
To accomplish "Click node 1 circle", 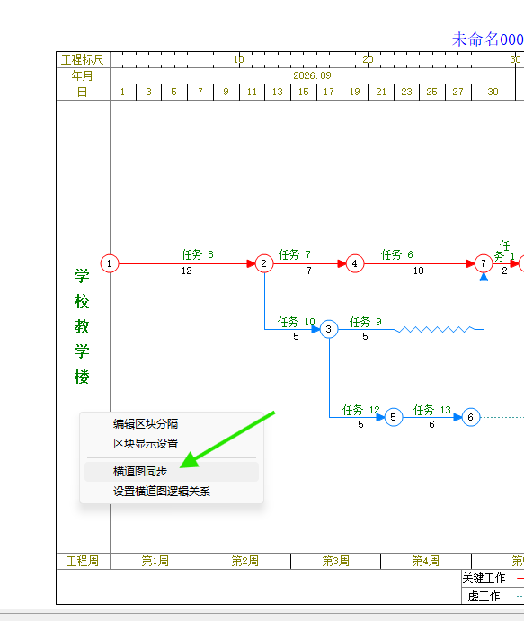I will click(110, 263).
